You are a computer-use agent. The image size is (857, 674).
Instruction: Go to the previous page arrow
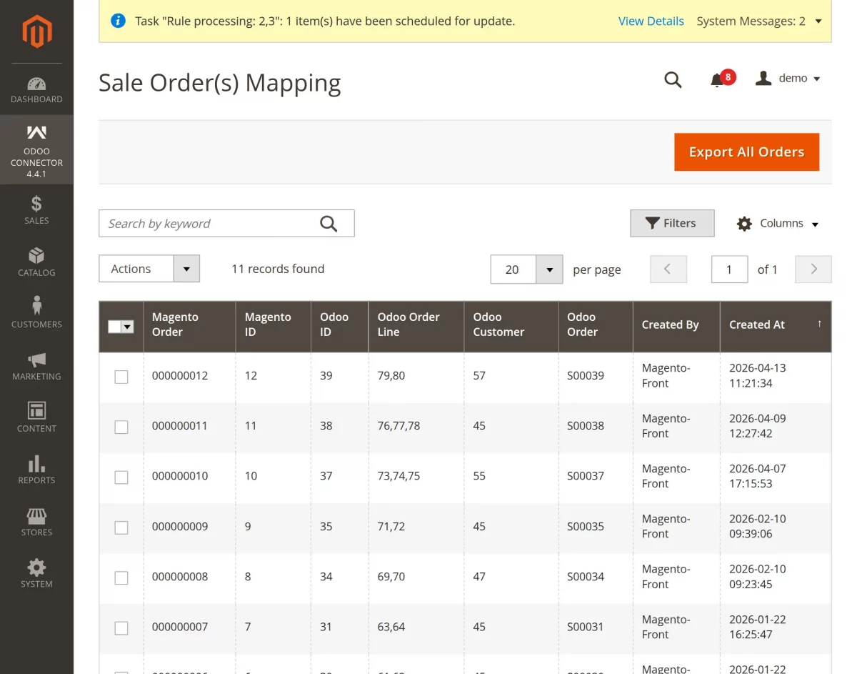coord(668,269)
